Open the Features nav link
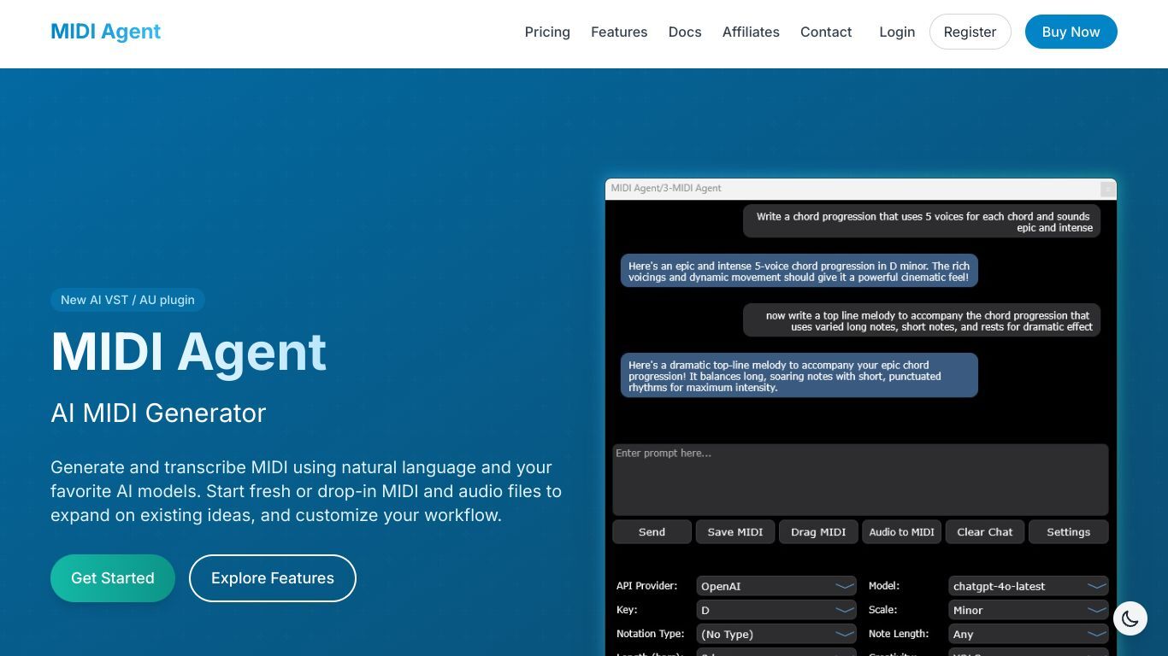 (x=619, y=32)
